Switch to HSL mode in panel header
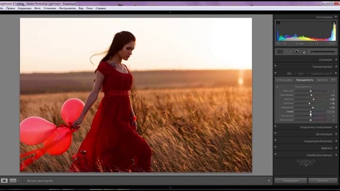Image resolution: width=340 pixels, height=191 pixels. [290, 73]
